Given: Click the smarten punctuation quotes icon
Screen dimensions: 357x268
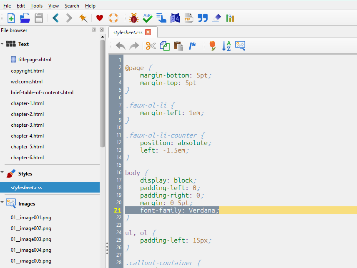Looking at the screenshot, I should [202, 18].
